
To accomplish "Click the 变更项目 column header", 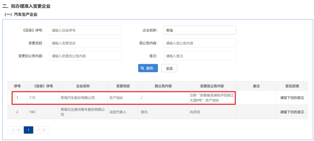I will point(123,86).
